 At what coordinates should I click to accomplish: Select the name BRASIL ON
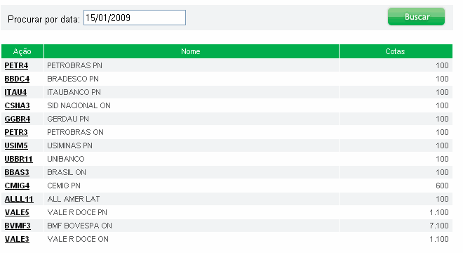point(67,172)
